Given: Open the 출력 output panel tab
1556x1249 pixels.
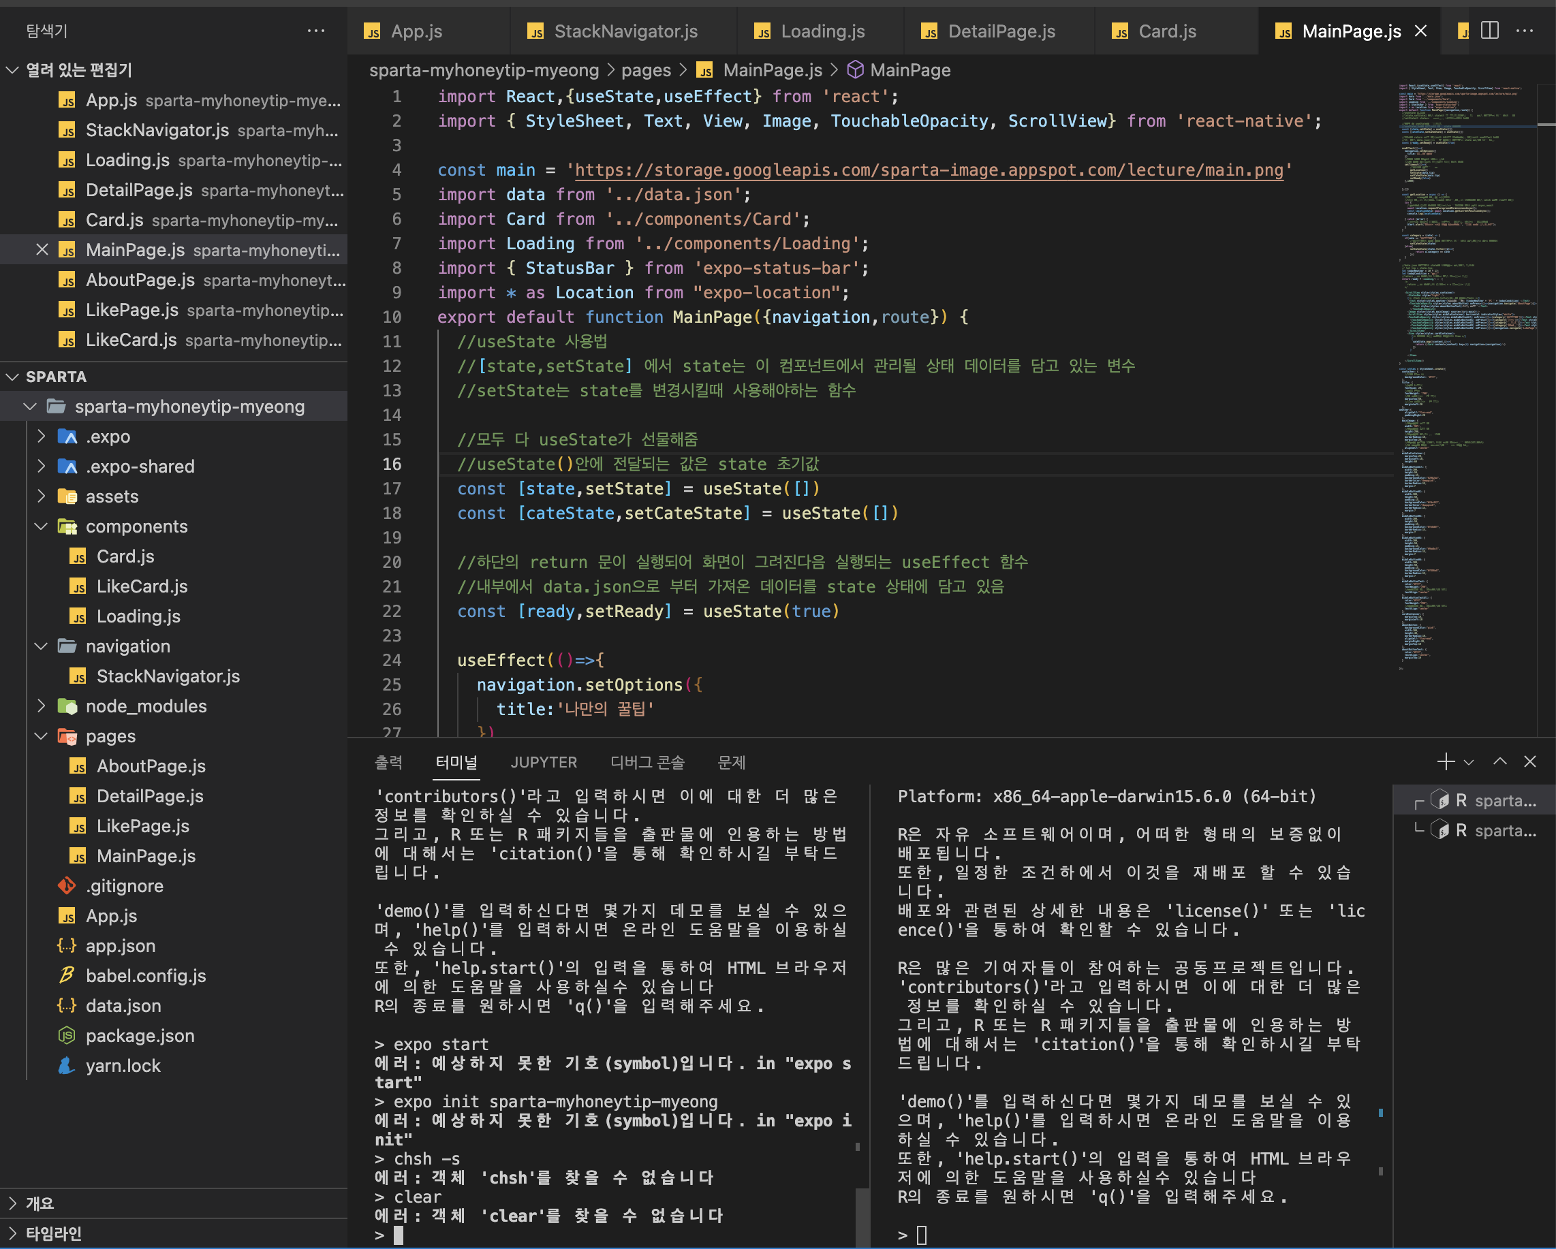Looking at the screenshot, I should point(388,762).
